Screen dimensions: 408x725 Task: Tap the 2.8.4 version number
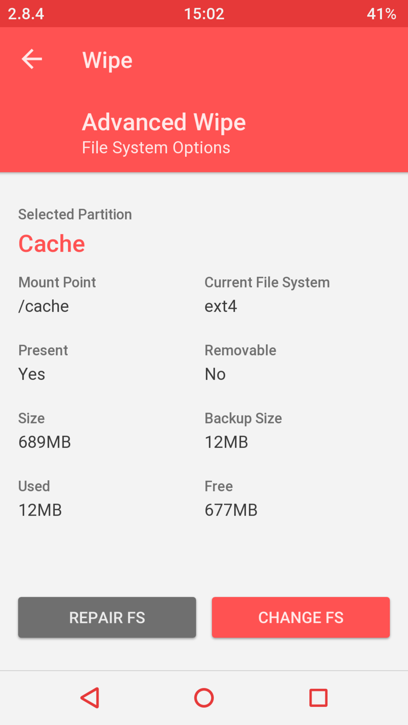[x=26, y=14]
